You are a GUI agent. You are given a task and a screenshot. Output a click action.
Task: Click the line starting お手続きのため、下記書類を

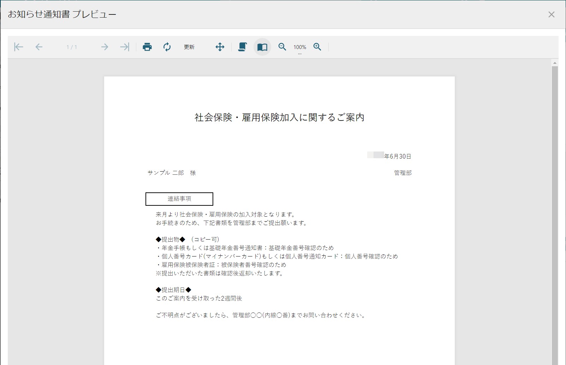coord(232,223)
